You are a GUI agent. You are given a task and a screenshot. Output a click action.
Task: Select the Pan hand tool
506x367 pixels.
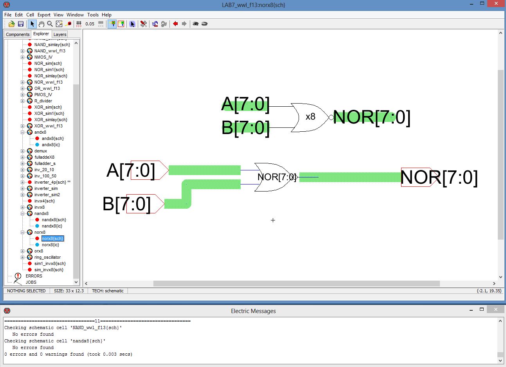pyautogui.click(x=41, y=24)
